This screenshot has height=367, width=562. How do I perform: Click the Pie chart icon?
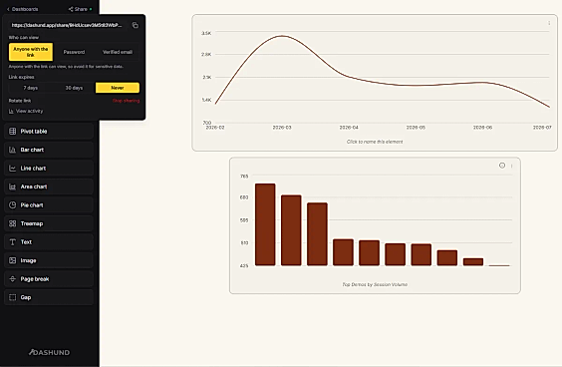click(x=13, y=205)
